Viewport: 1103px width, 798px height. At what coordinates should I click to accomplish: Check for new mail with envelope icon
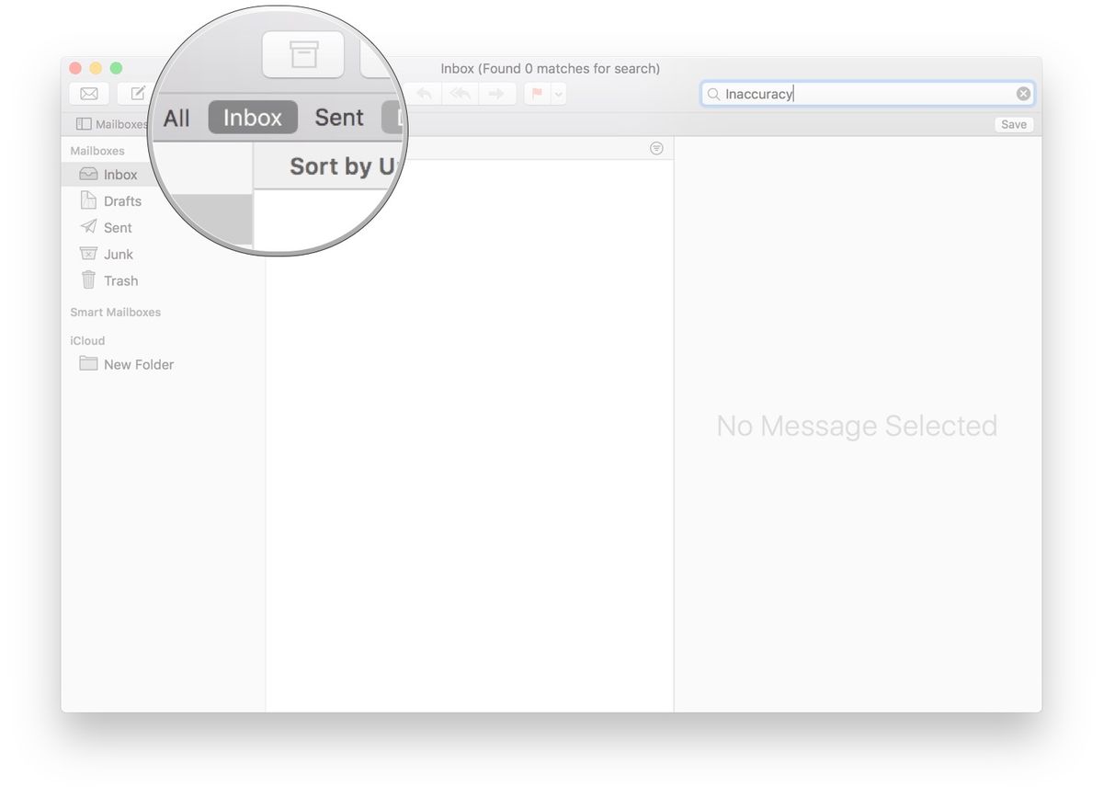(x=88, y=93)
